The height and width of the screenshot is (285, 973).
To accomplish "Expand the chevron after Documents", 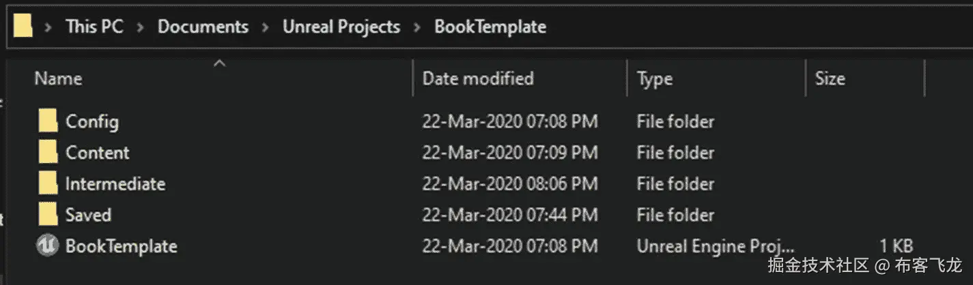I will point(266,27).
